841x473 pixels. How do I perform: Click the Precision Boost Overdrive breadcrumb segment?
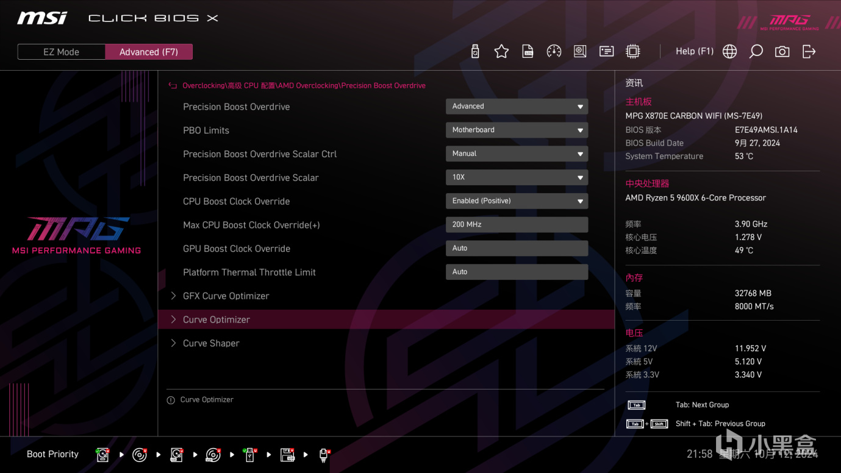click(384, 86)
